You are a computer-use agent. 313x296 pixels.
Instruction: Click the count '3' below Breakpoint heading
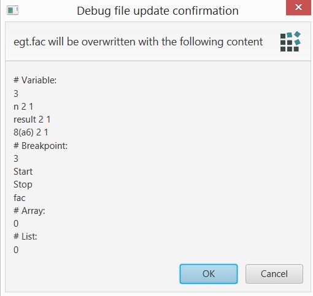coord(16,159)
